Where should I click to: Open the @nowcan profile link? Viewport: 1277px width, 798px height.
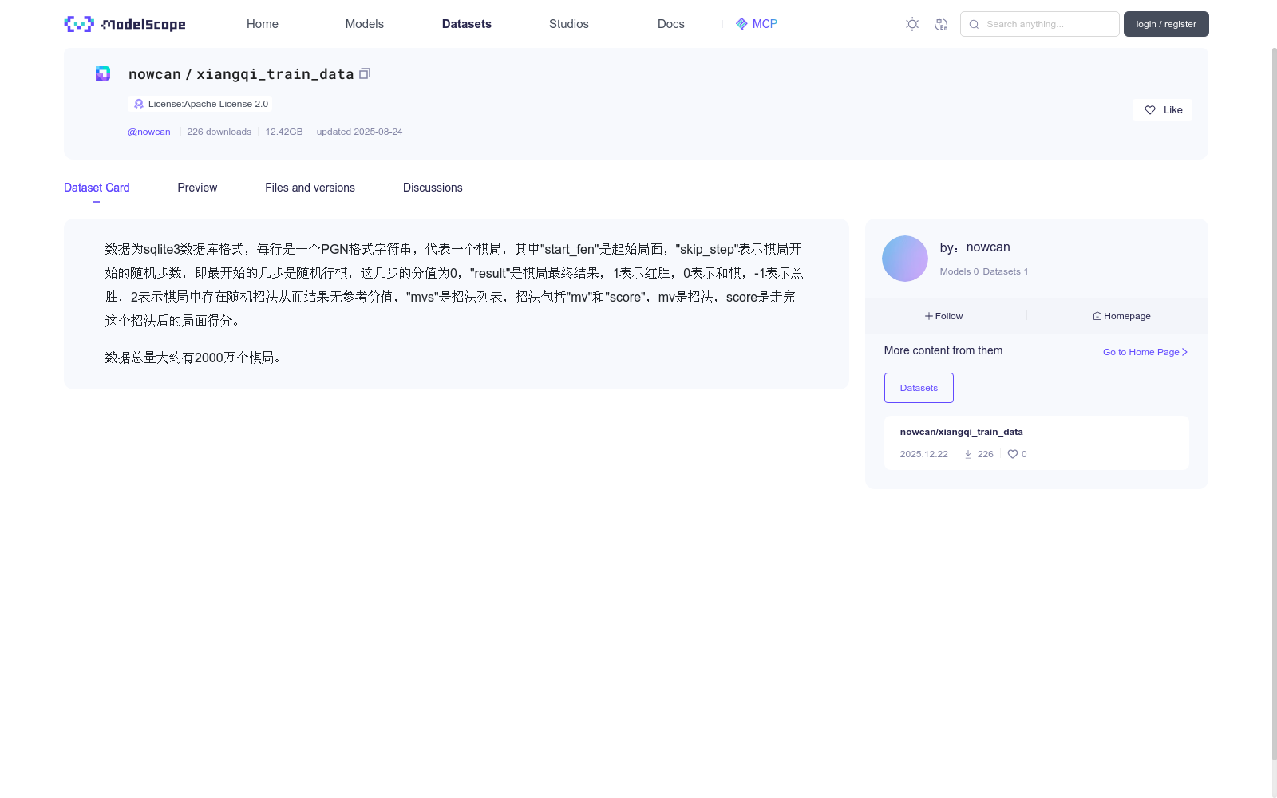[x=149, y=132]
